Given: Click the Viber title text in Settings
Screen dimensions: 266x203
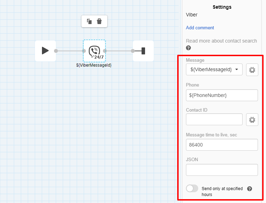Looking at the screenshot, I should point(192,15).
